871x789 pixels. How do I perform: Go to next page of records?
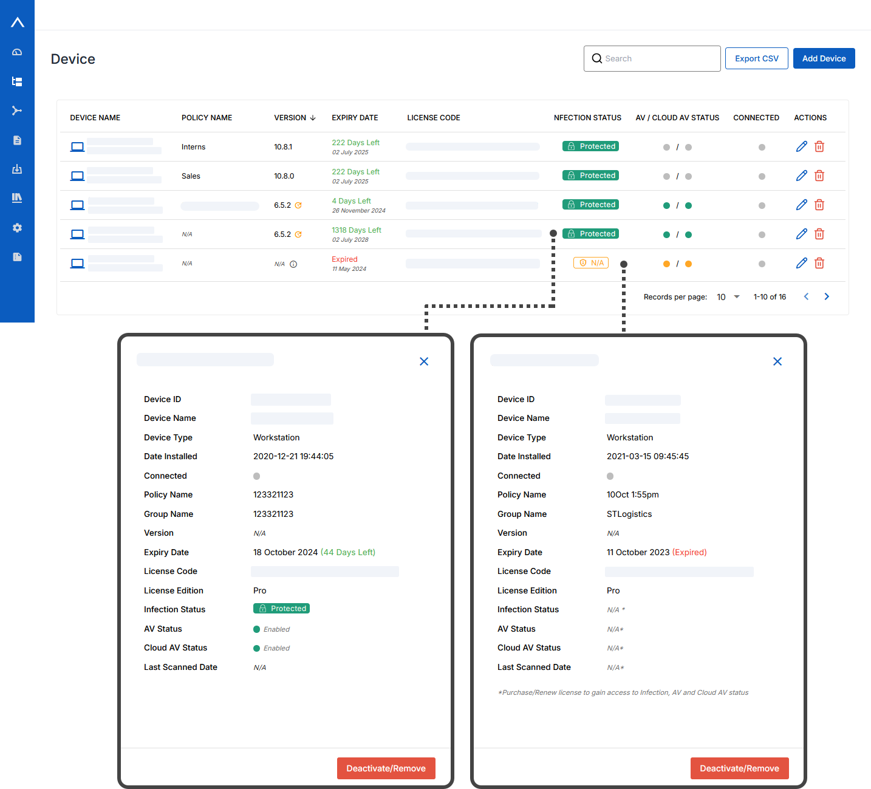coord(827,296)
